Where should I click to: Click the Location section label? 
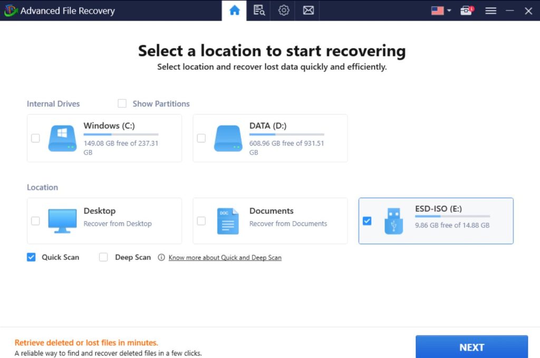click(x=42, y=187)
